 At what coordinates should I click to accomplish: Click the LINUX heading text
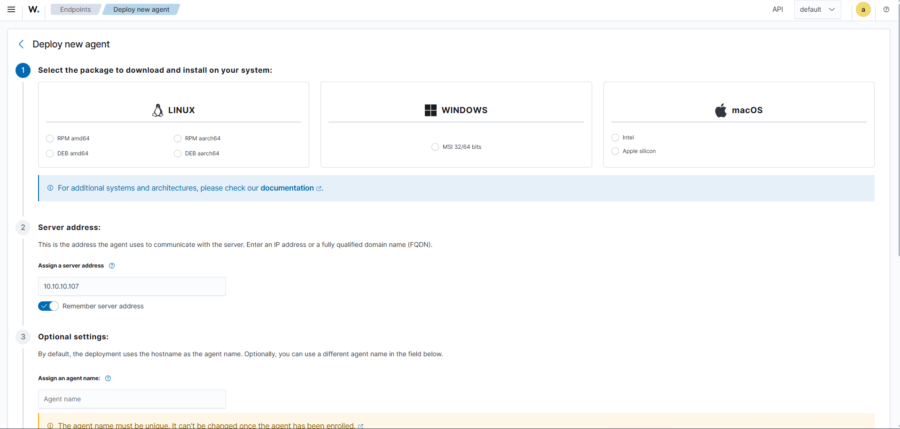181,110
